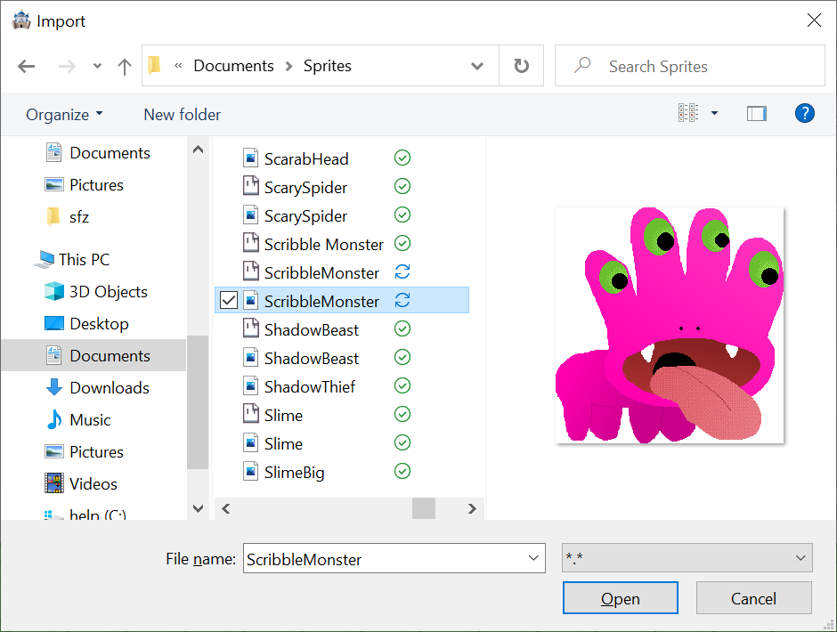The image size is (837, 632).
Task: Click the Music note icon
Action: pos(54,419)
